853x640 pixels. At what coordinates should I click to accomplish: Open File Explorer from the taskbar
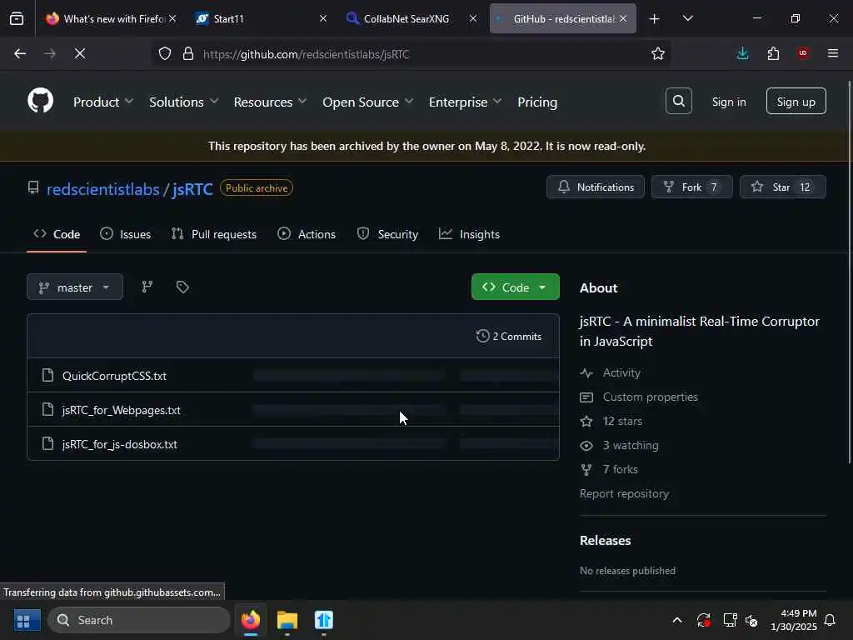(287, 620)
